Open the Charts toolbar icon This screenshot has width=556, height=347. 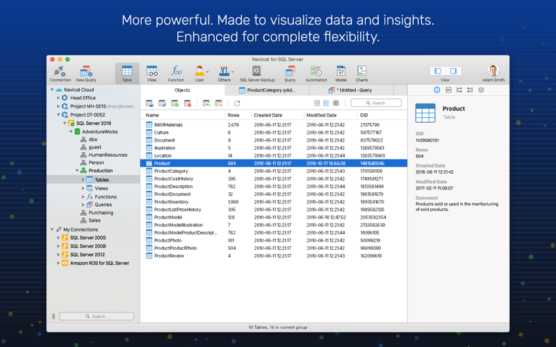(361, 74)
